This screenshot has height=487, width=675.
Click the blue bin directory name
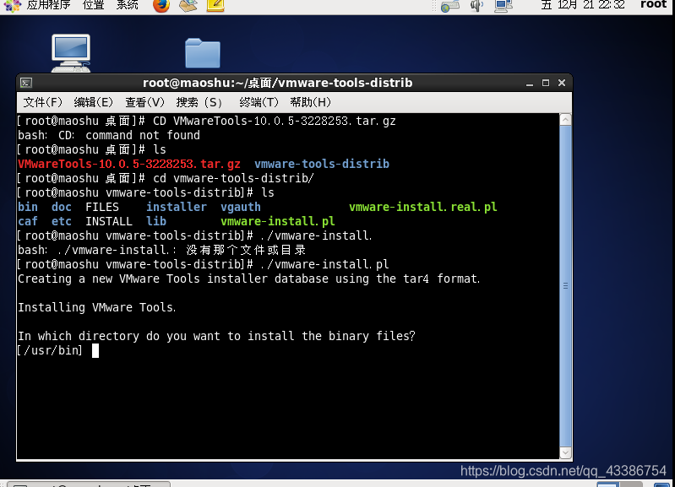tap(28, 207)
